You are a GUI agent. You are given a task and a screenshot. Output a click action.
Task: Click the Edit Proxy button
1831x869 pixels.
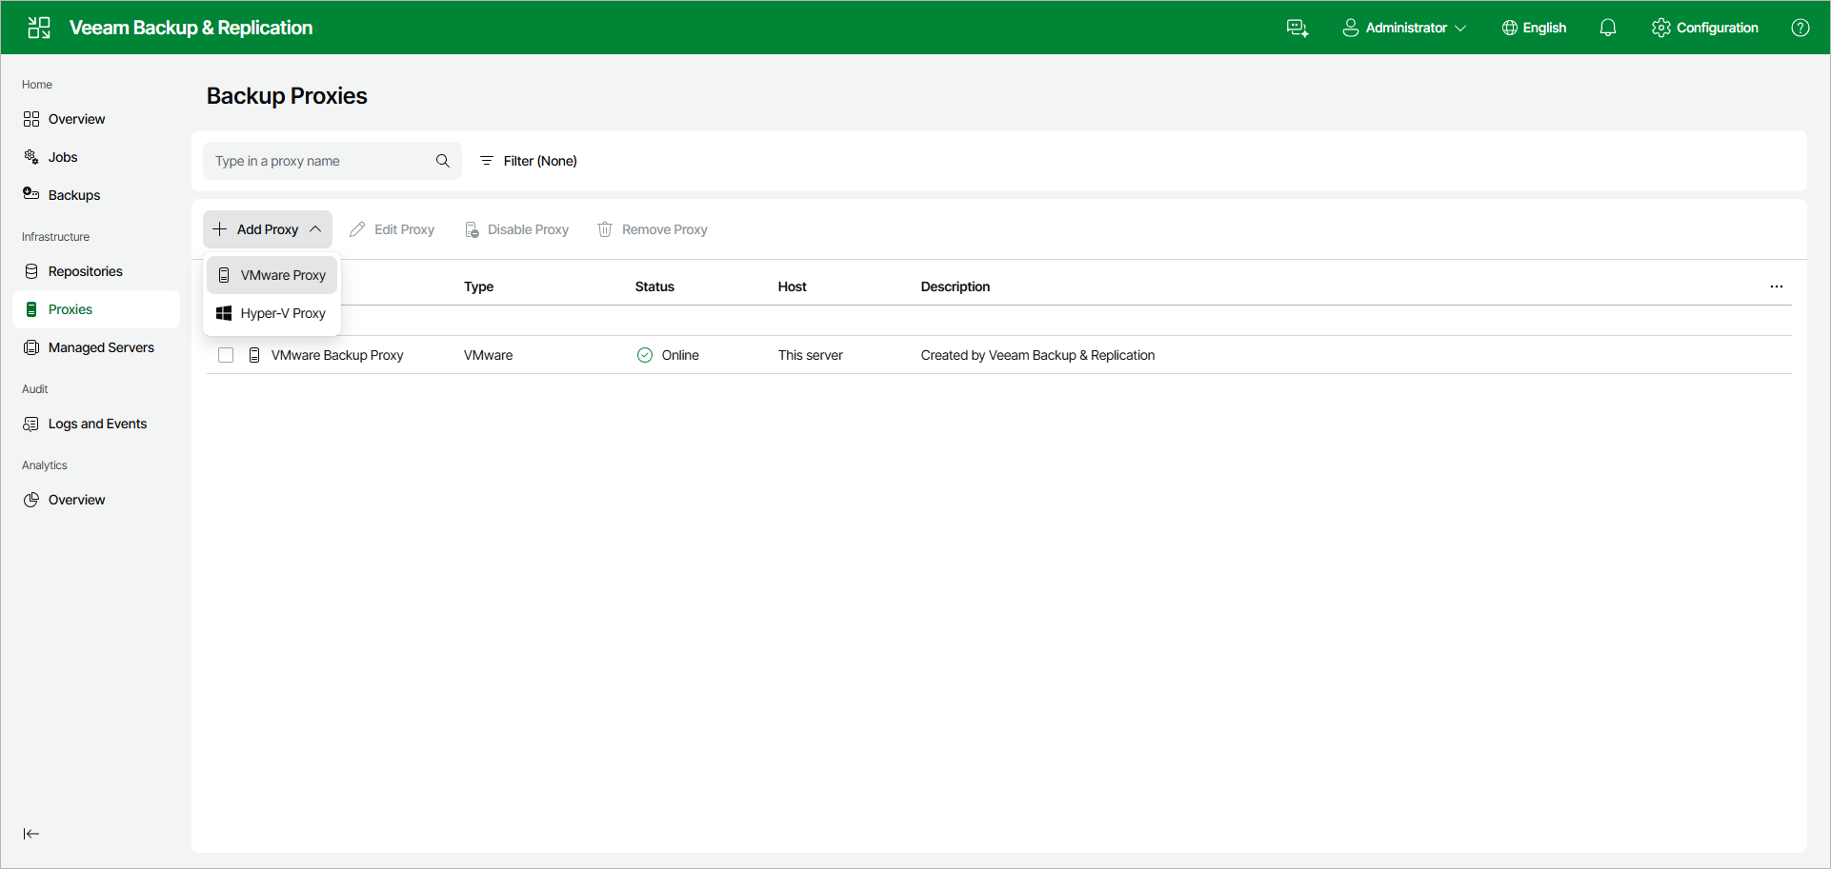[392, 229]
